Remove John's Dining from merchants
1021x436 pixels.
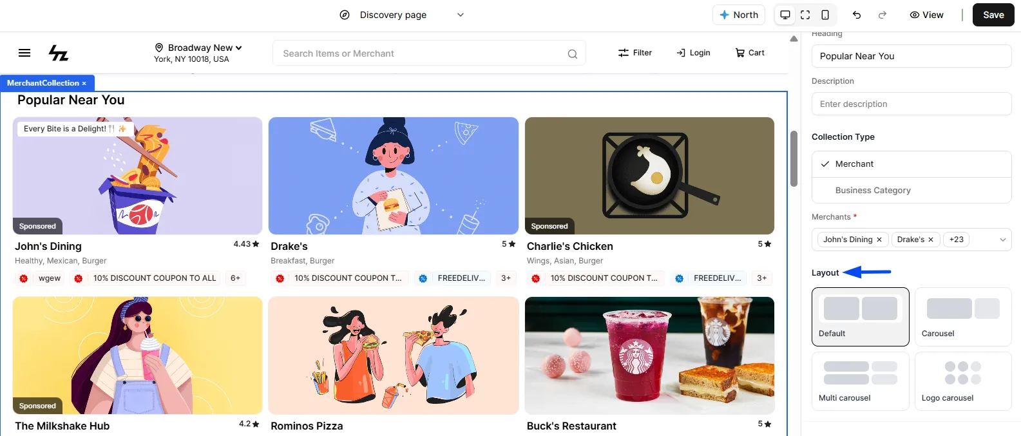879,240
